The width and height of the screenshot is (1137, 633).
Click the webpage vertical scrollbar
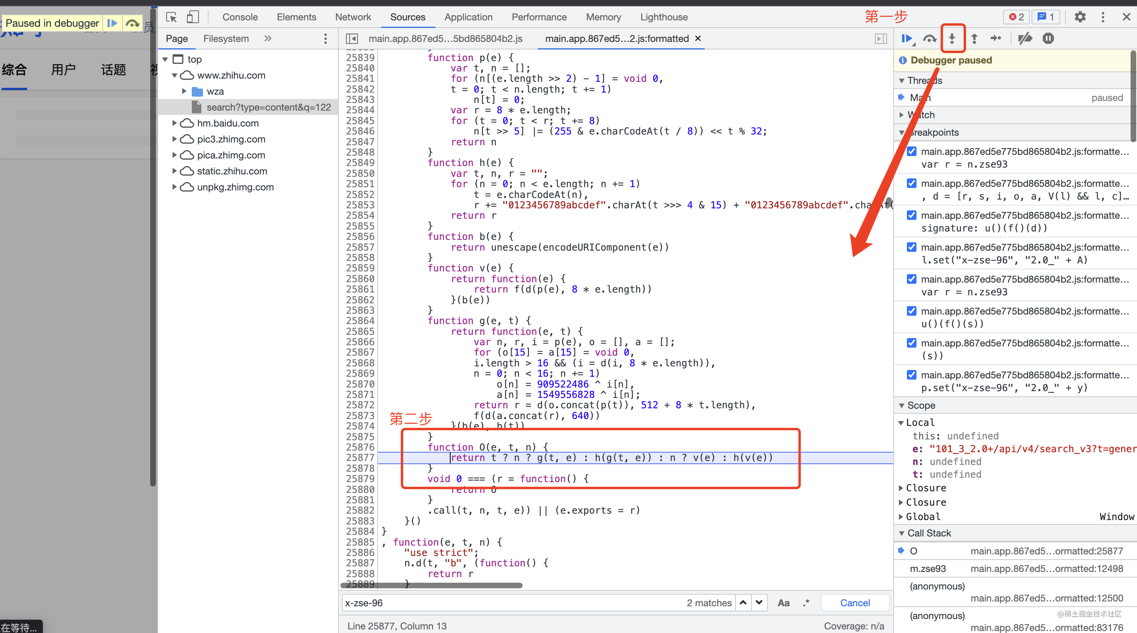(x=153, y=247)
